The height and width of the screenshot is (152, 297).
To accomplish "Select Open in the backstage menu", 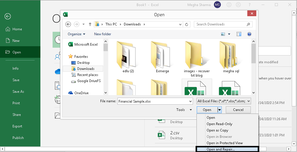I will 20,52.
